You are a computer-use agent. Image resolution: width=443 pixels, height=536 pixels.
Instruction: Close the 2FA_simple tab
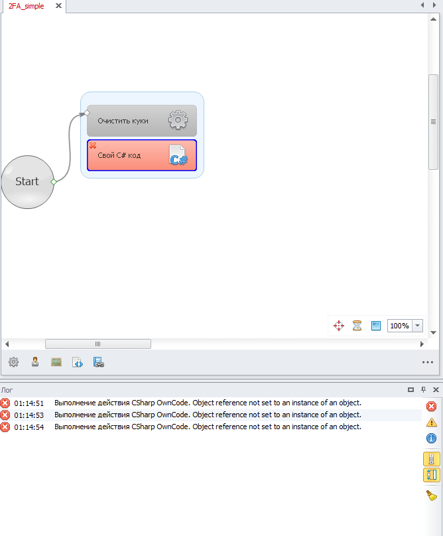(58, 6)
